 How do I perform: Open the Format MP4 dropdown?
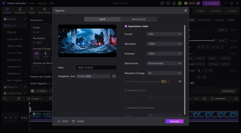(164, 34)
